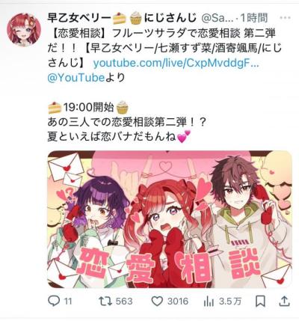Like the tweet with heart icon
Viewport: 299px width, 321px height.
click(157, 302)
